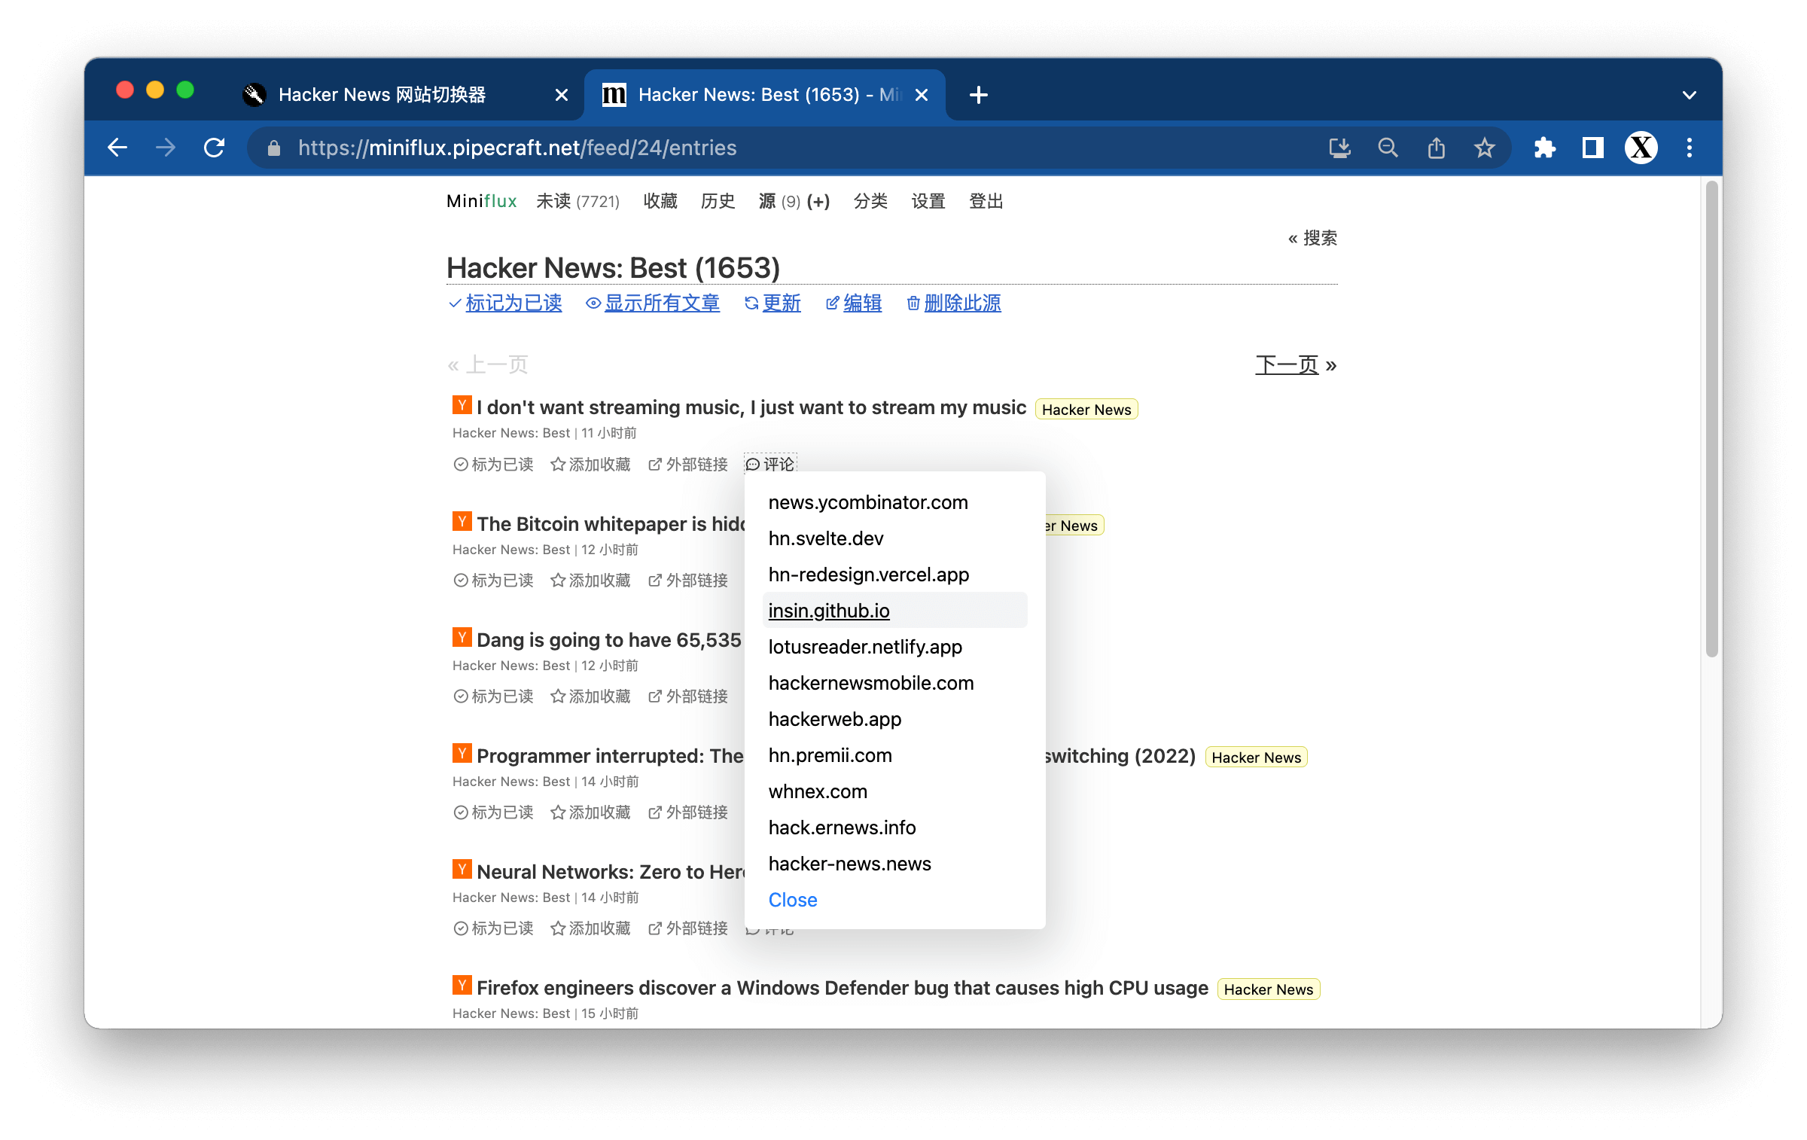Open the 源 (9) feeds menu
This screenshot has width=1807, height=1140.
pos(779,201)
